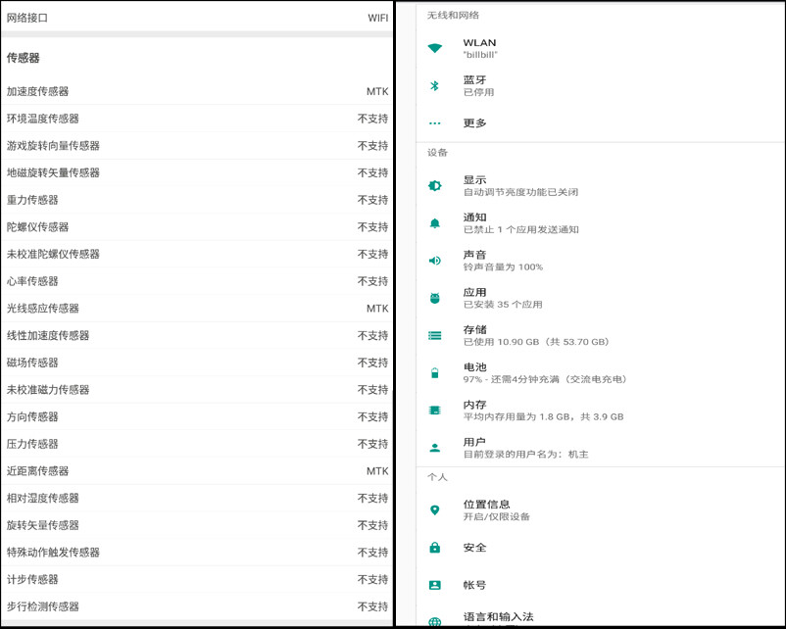786x629 pixels.
Task: Open 存储 settings entry
Action: (x=600, y=335)
